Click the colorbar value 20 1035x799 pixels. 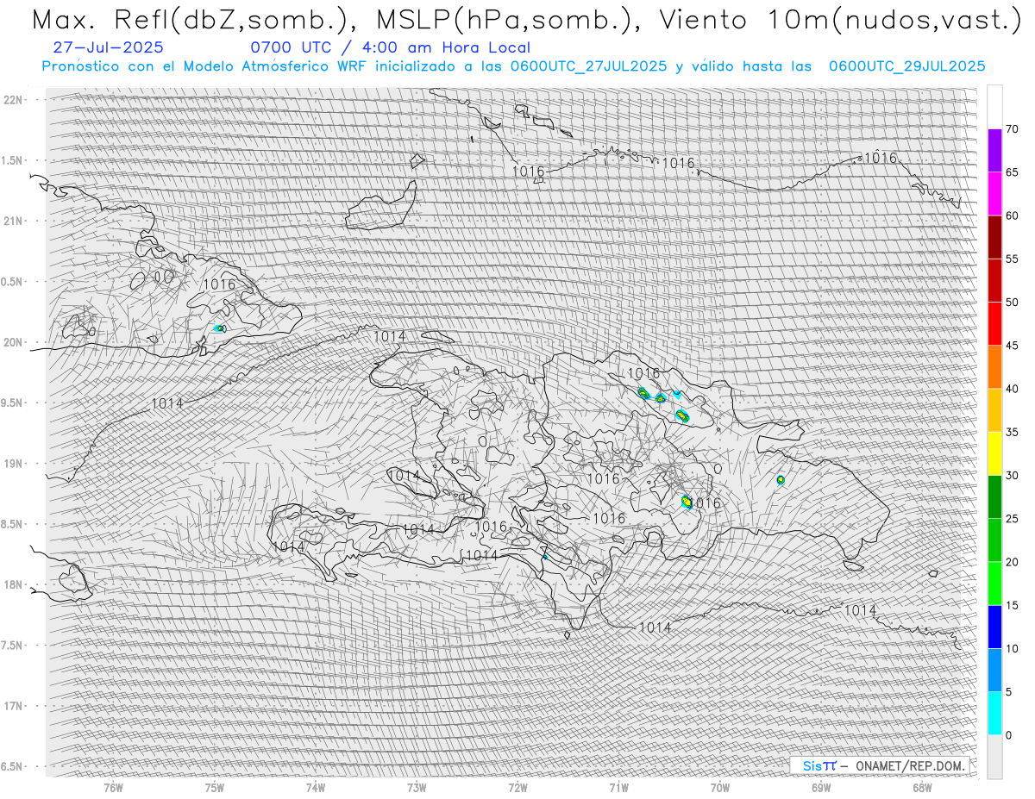pos(1012,562)
